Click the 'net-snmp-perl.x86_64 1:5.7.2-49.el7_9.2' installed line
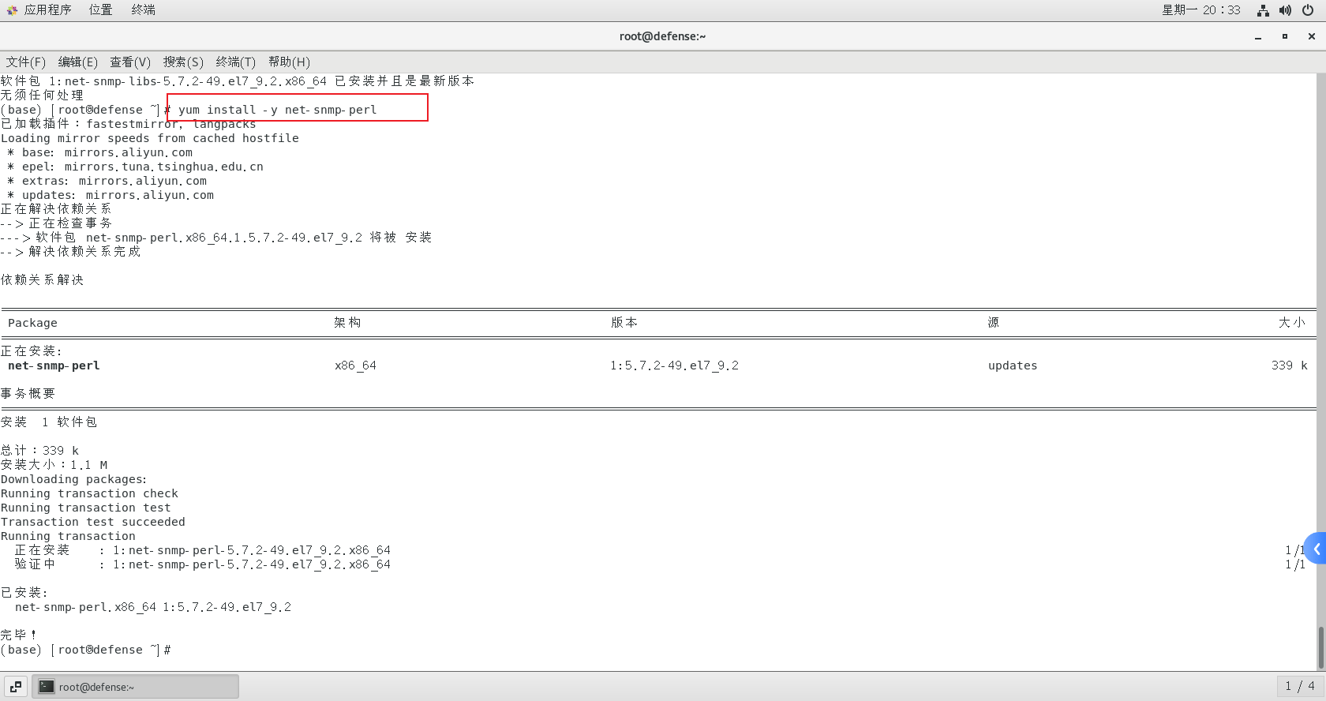The width and height of the screenshot is (1326, 701). [153, 607]
